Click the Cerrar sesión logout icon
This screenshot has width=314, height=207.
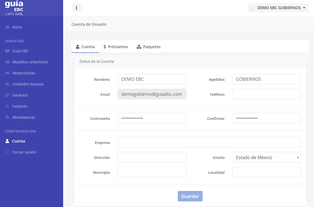[x=7, y=152]
